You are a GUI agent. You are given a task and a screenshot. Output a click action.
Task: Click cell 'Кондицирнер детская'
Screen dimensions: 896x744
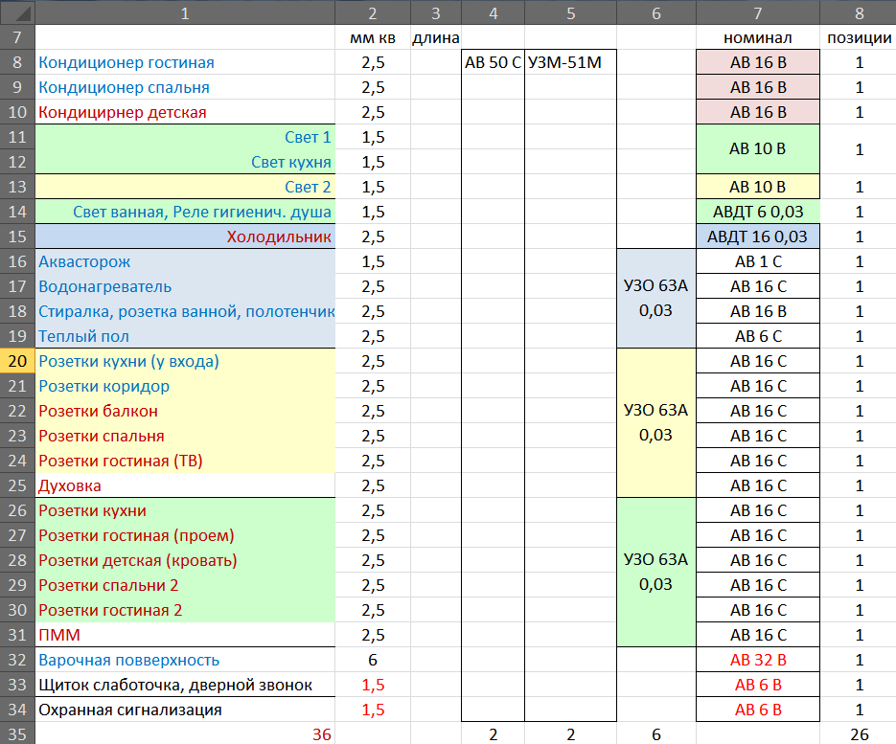[185, 112]
